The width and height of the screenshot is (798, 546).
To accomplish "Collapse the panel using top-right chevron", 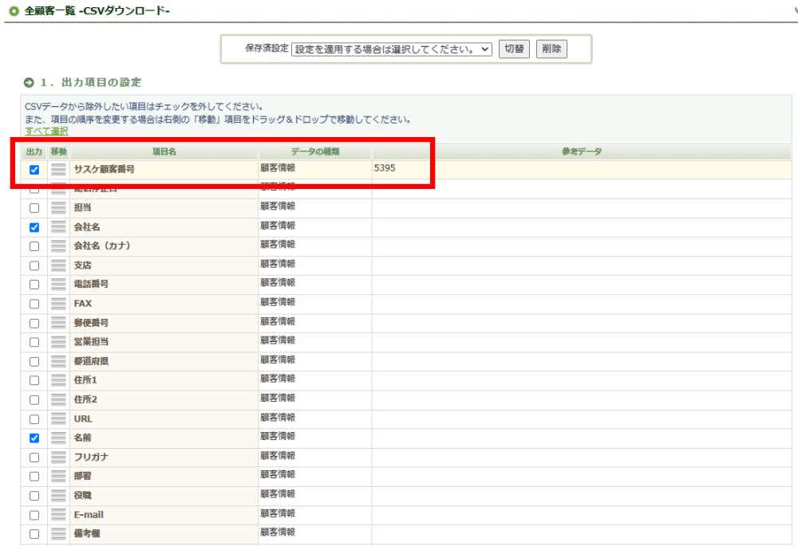I will click(789, 11).
